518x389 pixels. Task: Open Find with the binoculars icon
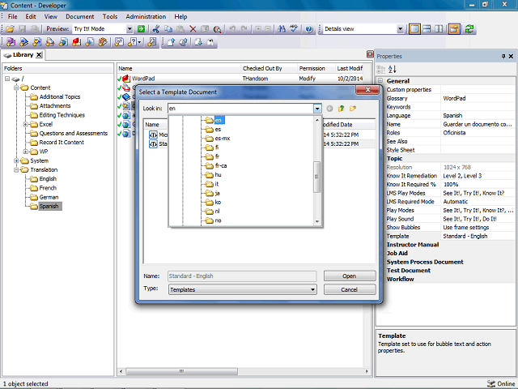click(x=282, y=29)
